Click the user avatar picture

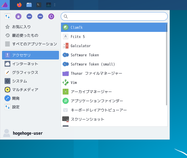[7, 133]
